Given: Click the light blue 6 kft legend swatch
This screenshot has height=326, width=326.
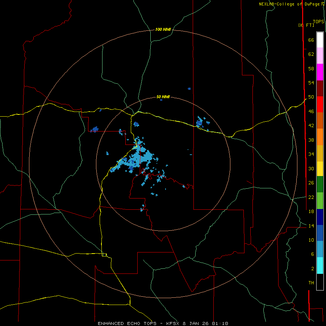Looking at the screenshot, I should [320, 249].
